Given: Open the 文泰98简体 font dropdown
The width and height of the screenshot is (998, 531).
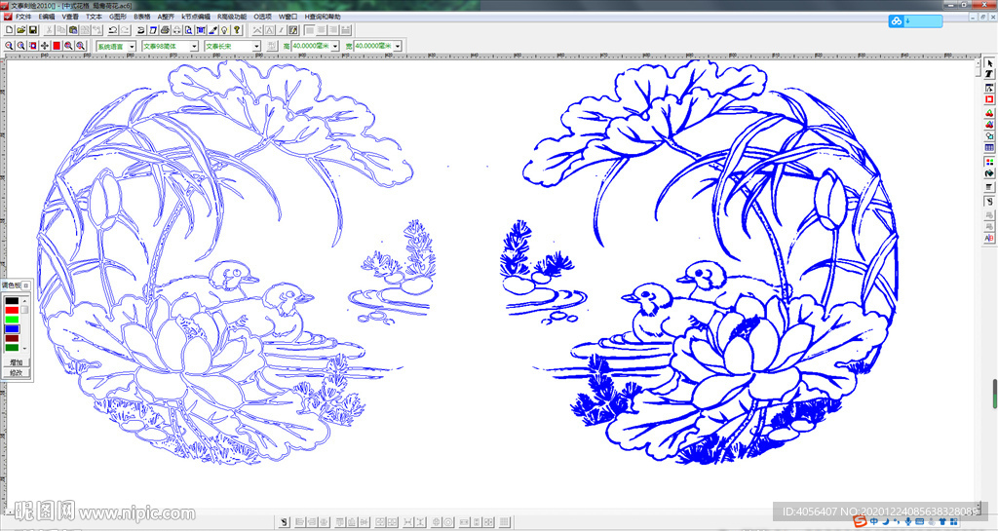Looking at the screenshot, I should click(194, 46).
